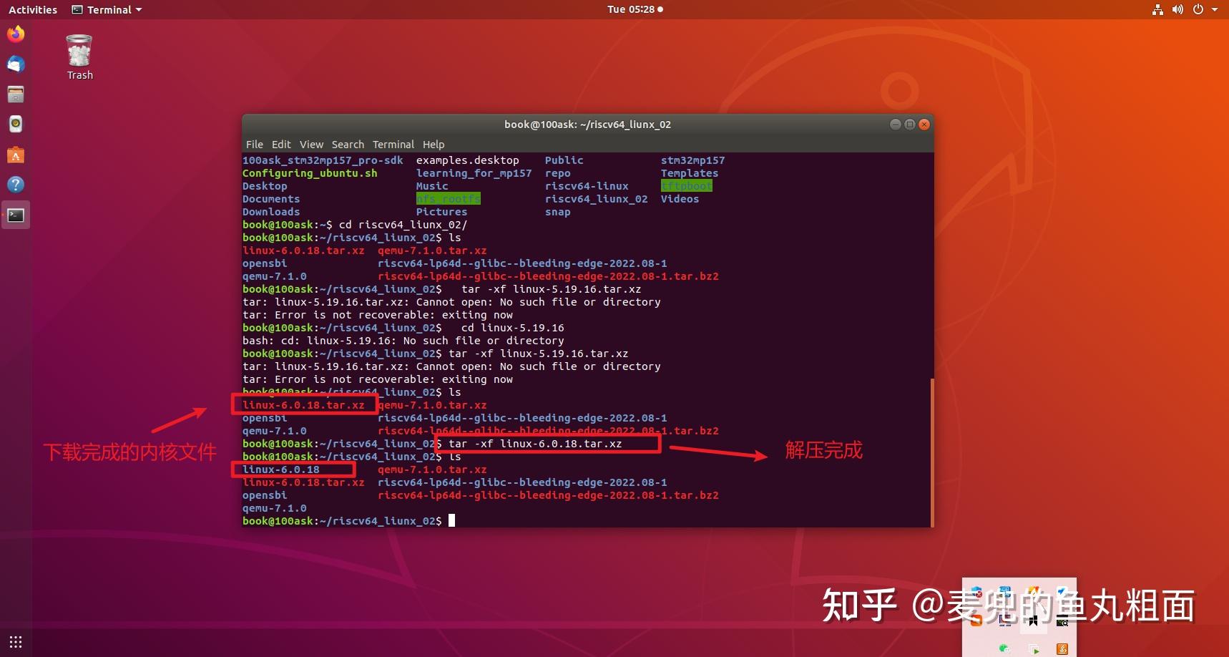This screenshot has width=1229, height=657.
Task: Open the file manager icon in the dock
Action: click(15, 94)
